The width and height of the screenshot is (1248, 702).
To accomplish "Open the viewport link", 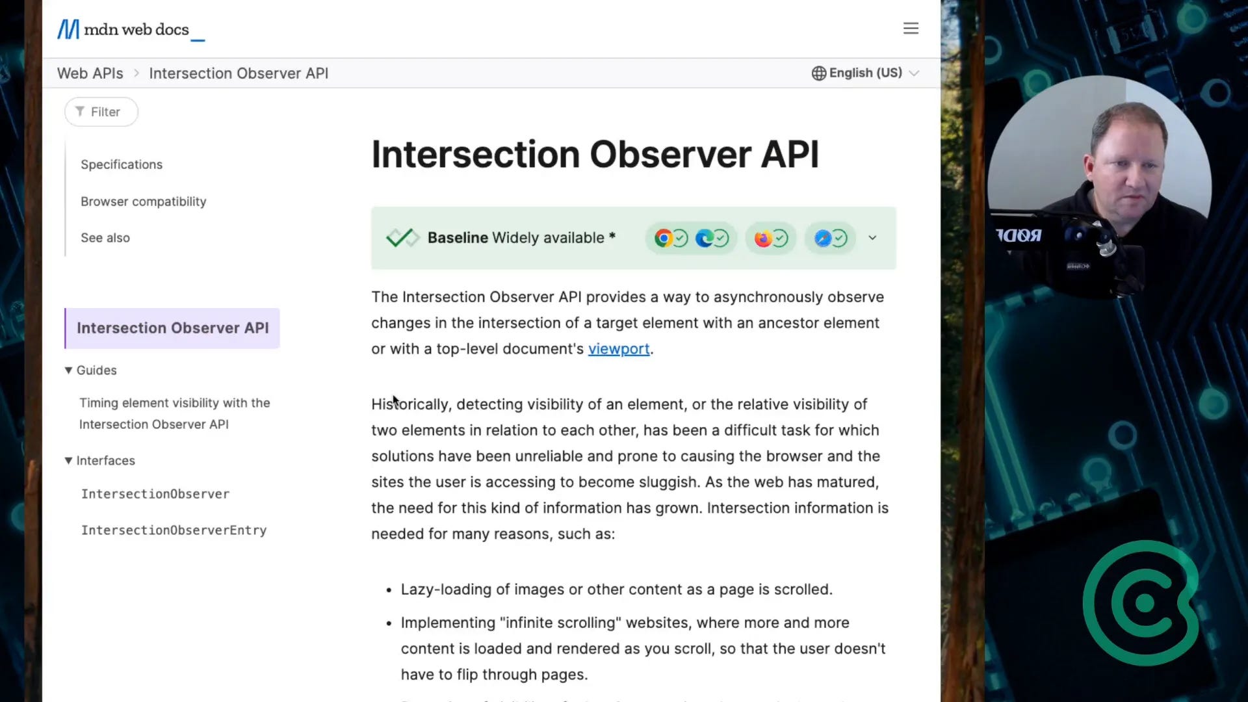I will 618,349.
